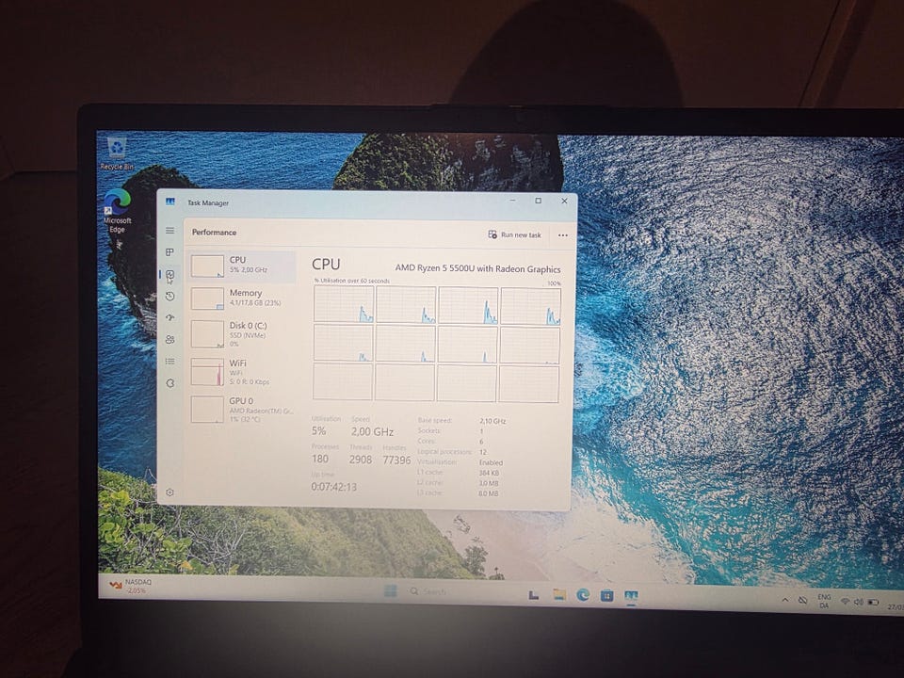The height and width of the screenshot is (678, 904).
Task: Click the first logical processor graph
Action: coord(344,304)
